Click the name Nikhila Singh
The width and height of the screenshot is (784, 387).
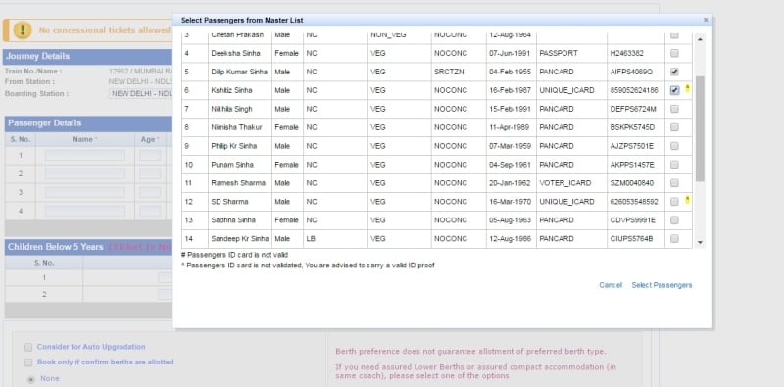231,109
